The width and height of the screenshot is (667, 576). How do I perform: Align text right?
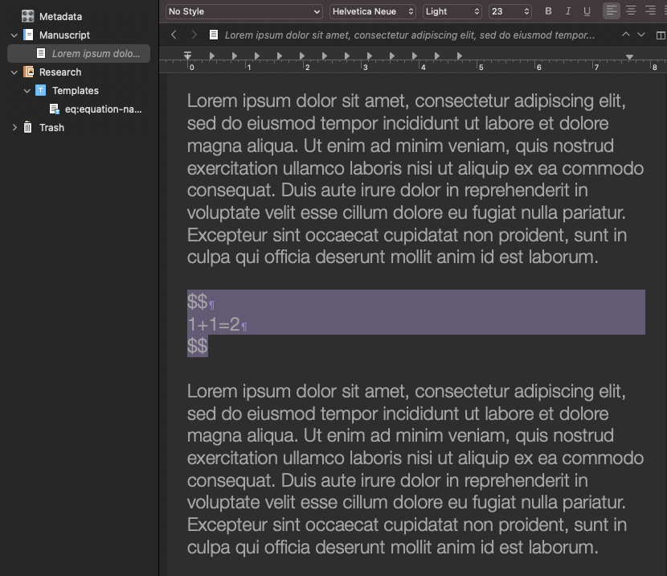point(650,10)
